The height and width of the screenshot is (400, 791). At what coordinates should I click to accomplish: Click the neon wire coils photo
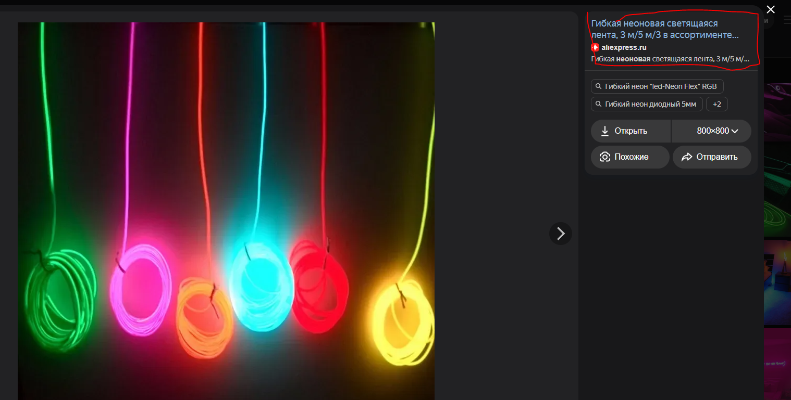point(226,211)
